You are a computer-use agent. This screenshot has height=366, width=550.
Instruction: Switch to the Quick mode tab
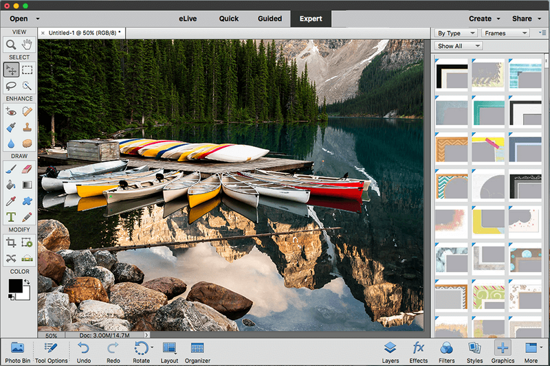point(229,19)
